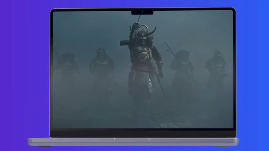
Task: Click the foggy ground beneath central samurai
Action: 142,117
